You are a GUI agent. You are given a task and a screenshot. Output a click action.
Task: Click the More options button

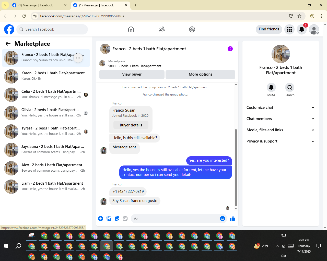[201, 74]
